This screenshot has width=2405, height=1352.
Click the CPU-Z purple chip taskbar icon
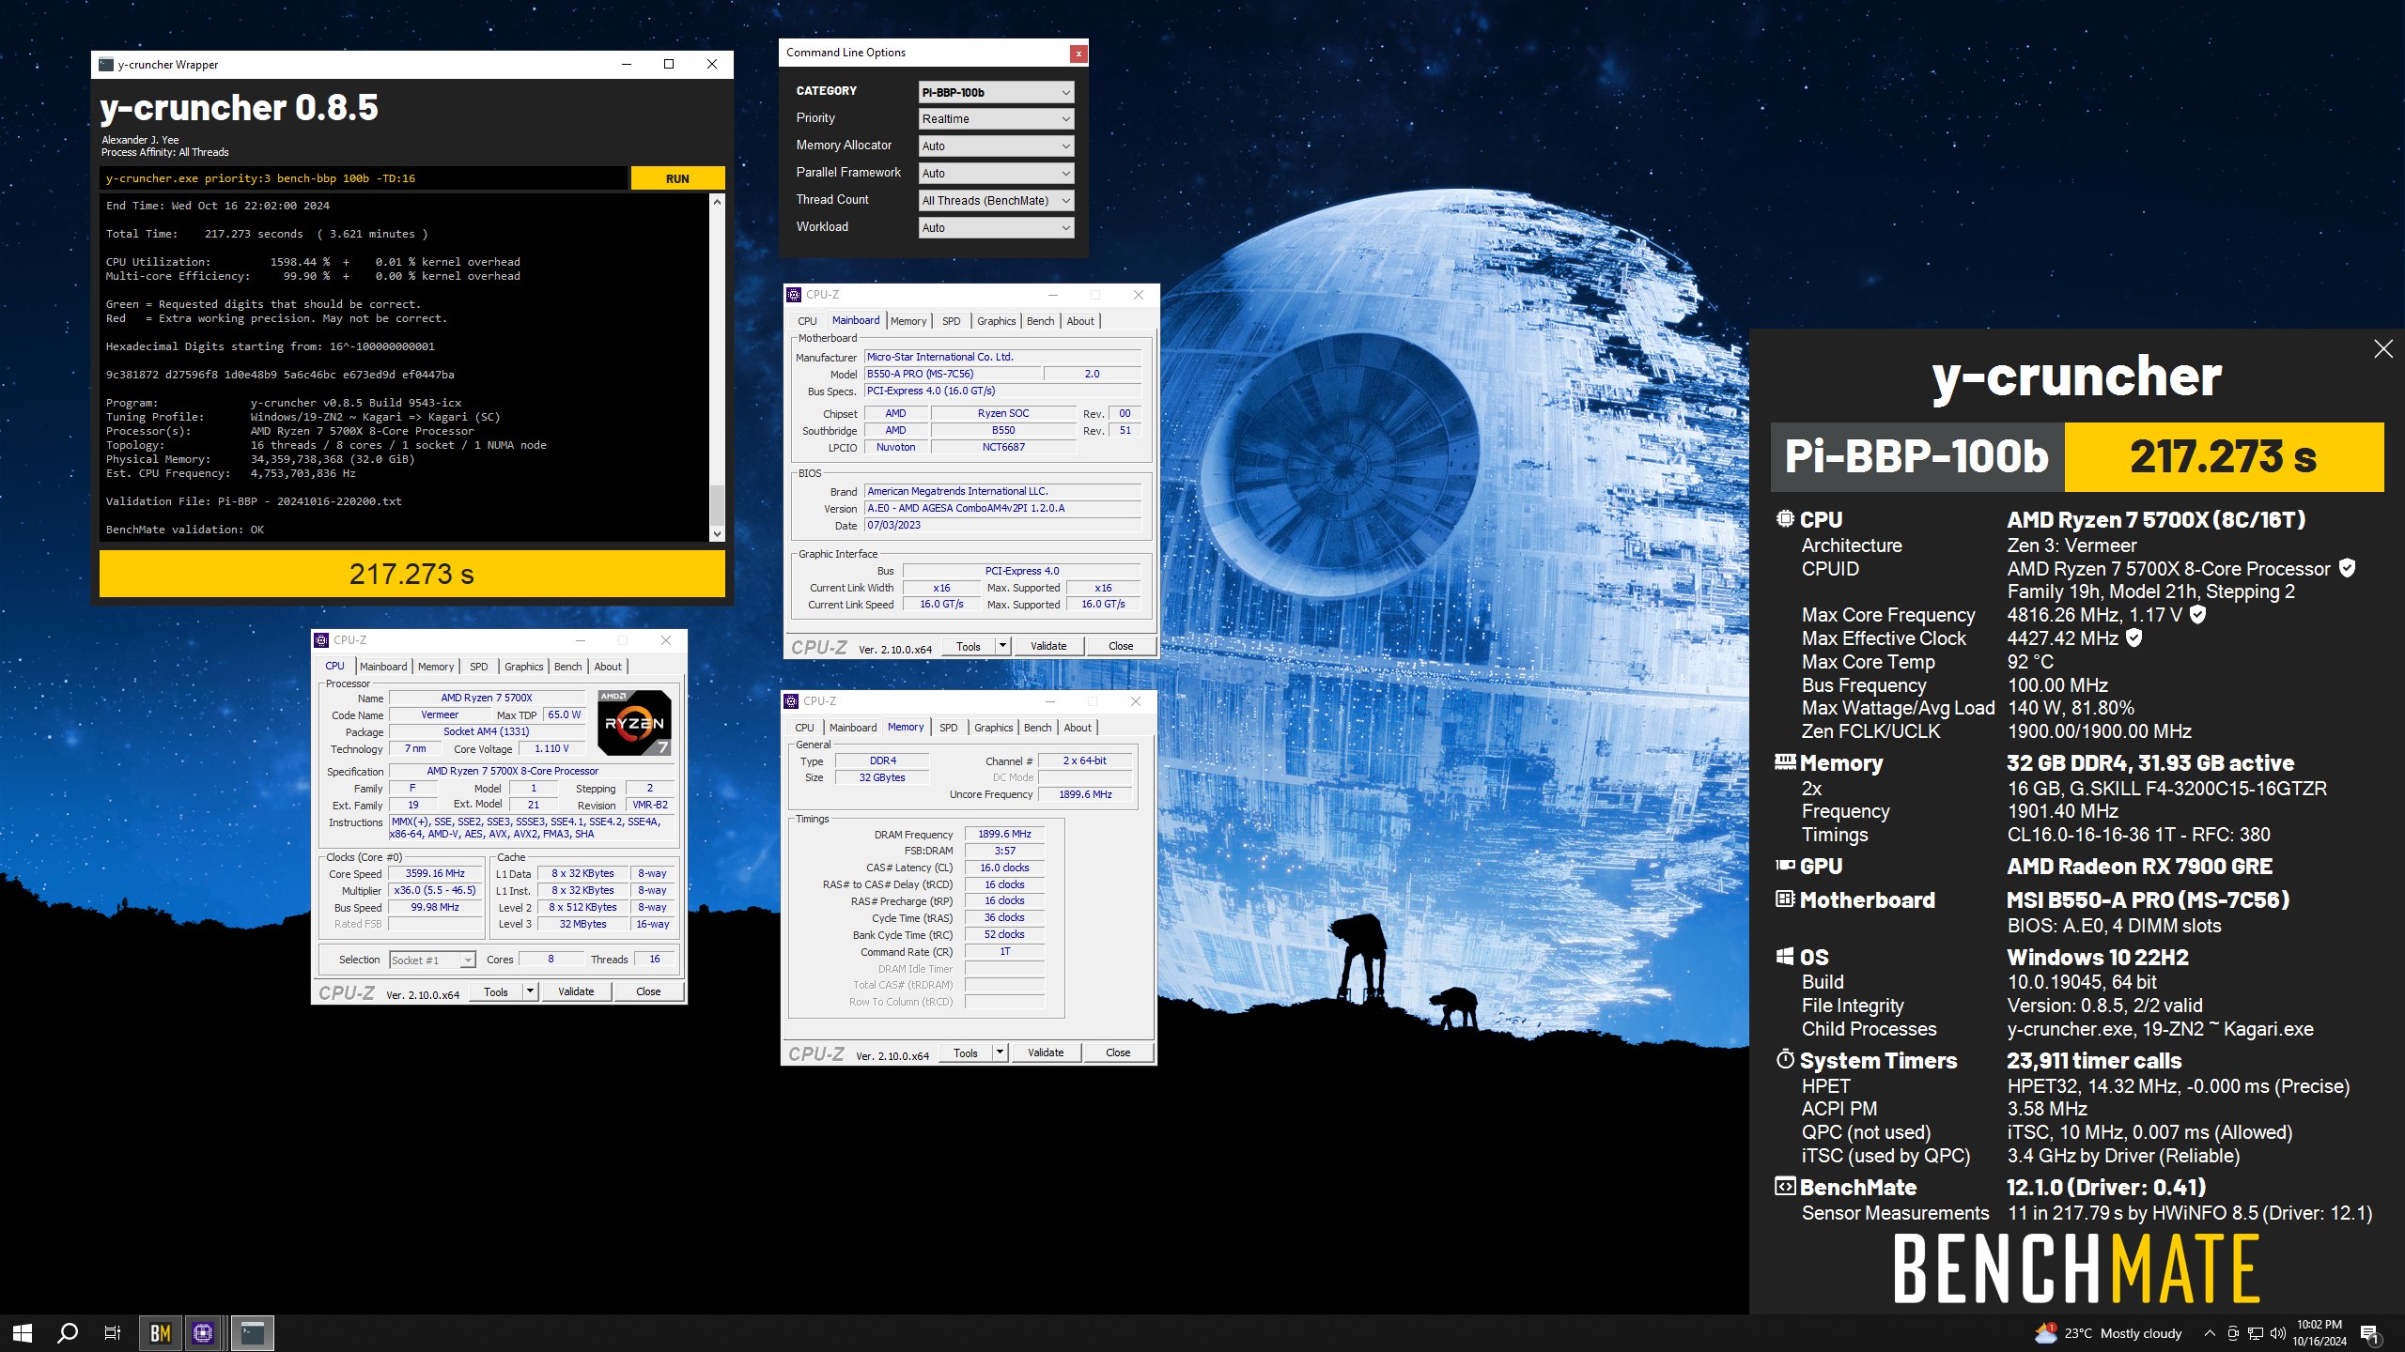point(204,1333)
